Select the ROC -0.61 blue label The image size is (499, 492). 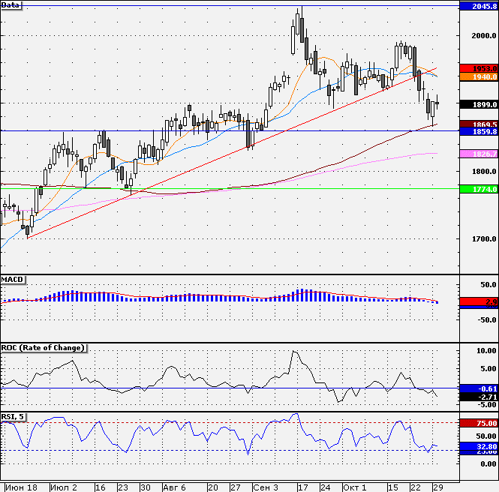[479, 388]
